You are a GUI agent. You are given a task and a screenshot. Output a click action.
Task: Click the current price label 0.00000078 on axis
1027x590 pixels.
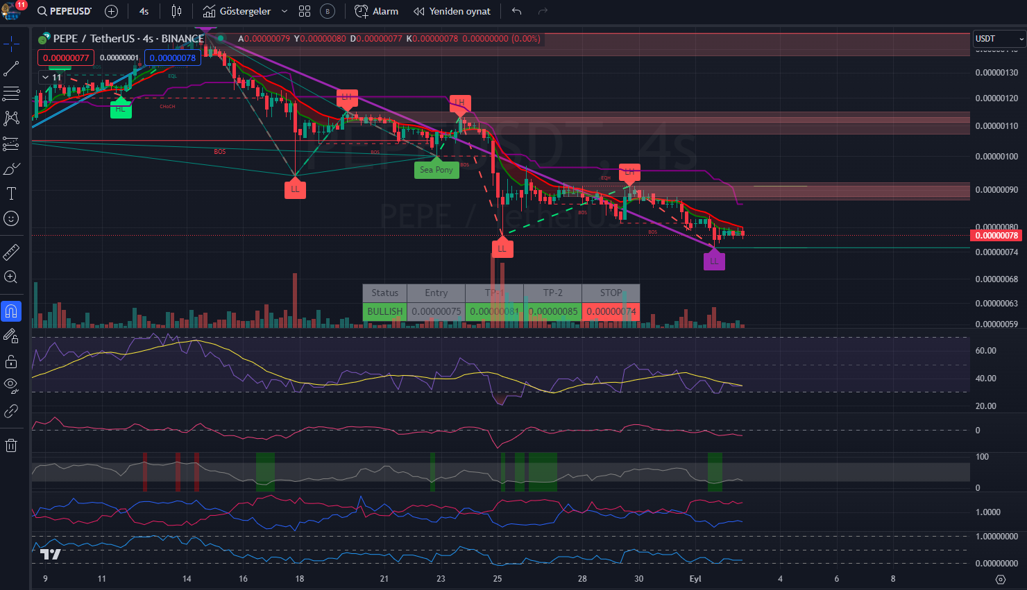coord(996,236)
